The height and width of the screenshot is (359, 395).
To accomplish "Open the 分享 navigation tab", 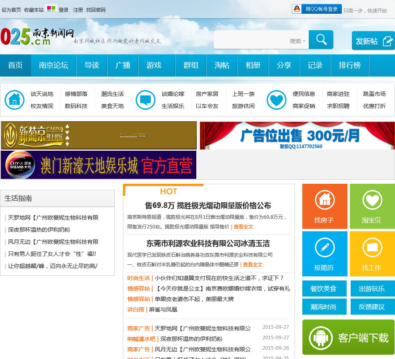I will click(x=284, y=65).
